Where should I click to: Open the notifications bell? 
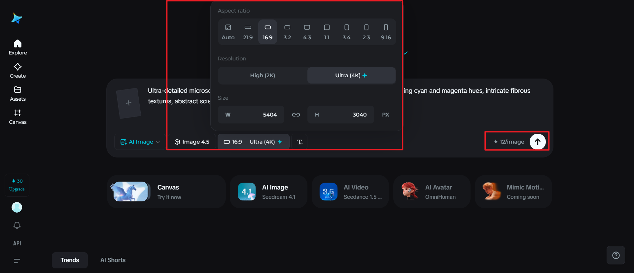pos(17,225)
